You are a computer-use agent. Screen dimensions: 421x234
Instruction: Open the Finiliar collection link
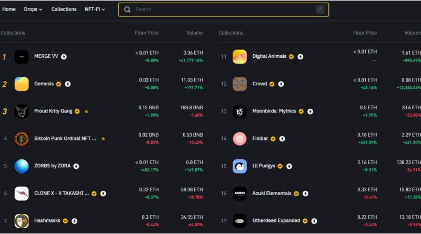tap(260, 139)
